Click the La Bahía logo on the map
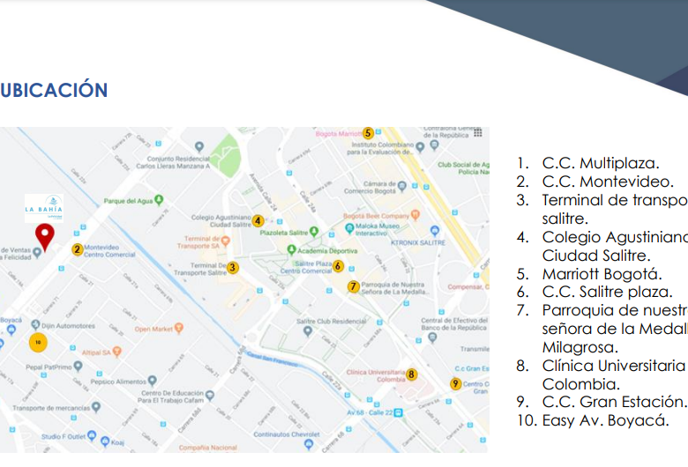The height and width of the screenshot is (467, 688). tap(44, 208)
